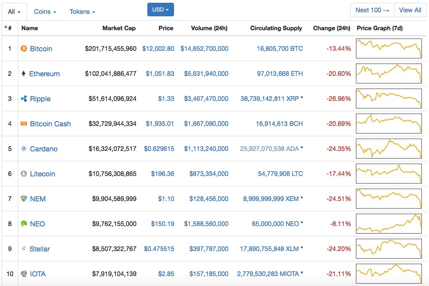Sort table by Price column header
This screenshot has height=286, width=429.
point(166,28)
